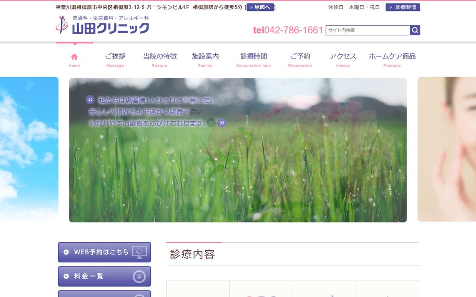This screenshot has width=476, height=297.
Task: Click 相模原駅から徒歩5分 text in header
Action: click(x=218, y=7)
